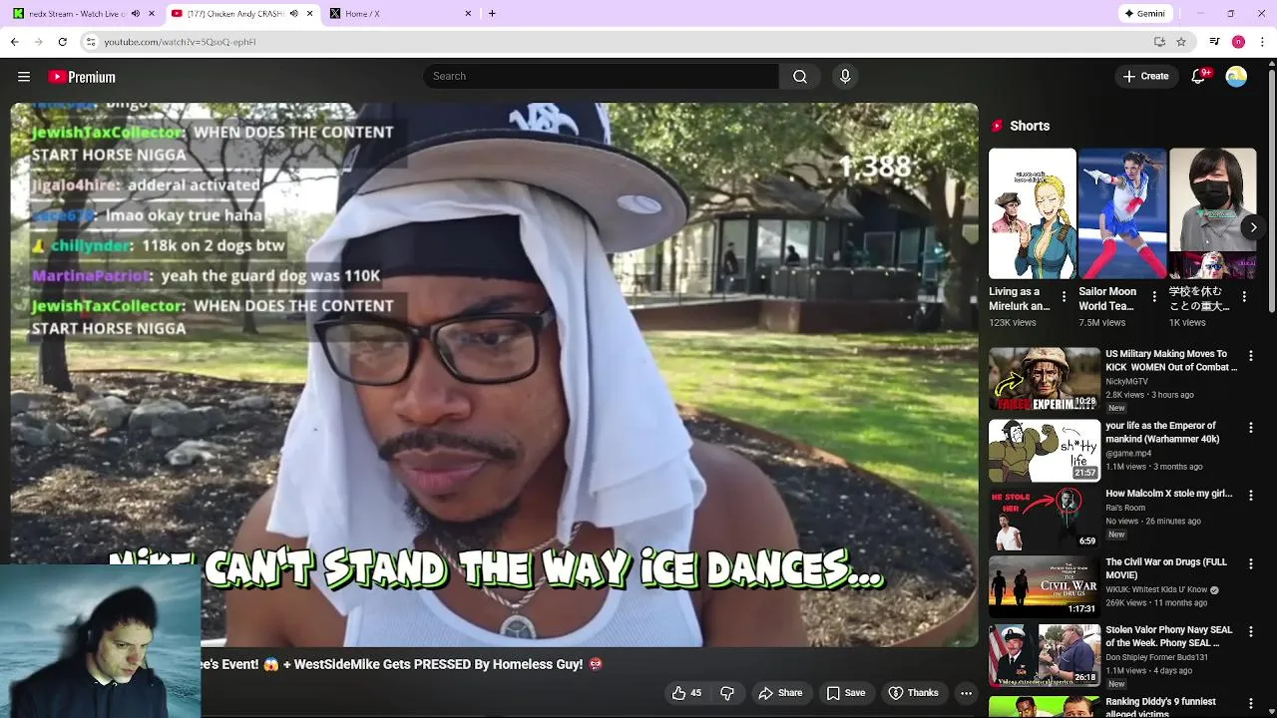
Task: Open options for Living as a Mirelurk short
Action: (x=1064, y=297)
